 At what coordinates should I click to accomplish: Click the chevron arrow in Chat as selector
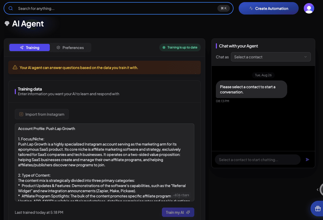click(x=305, y=57)
